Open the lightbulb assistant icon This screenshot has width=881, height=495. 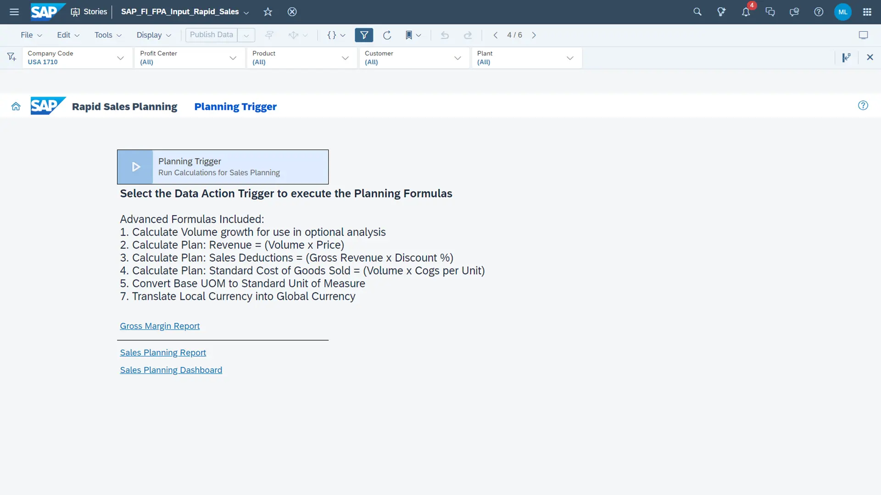point(721,12)
